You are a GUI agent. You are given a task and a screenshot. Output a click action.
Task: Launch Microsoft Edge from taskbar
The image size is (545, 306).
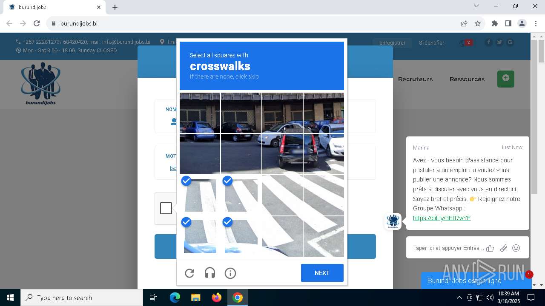pyautogui.click(x=175, y=297)
